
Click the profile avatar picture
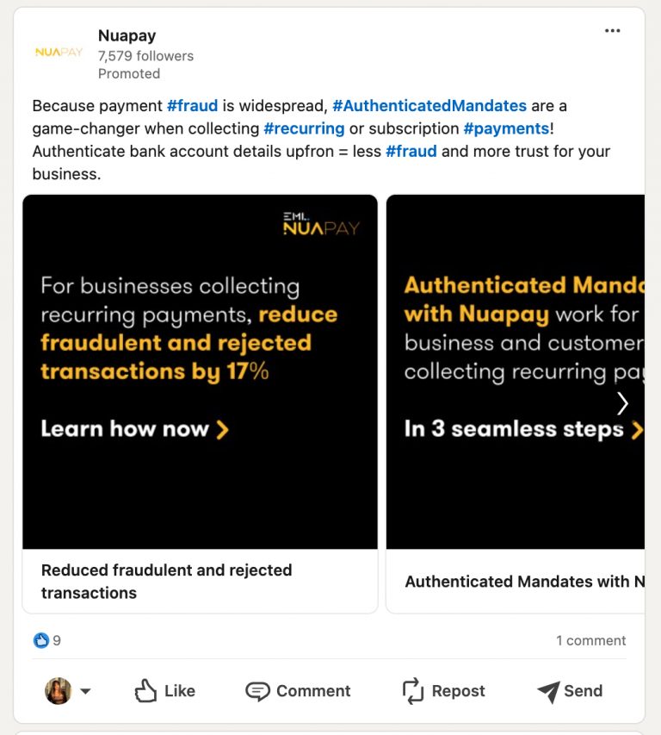click(x=58, y=690)
